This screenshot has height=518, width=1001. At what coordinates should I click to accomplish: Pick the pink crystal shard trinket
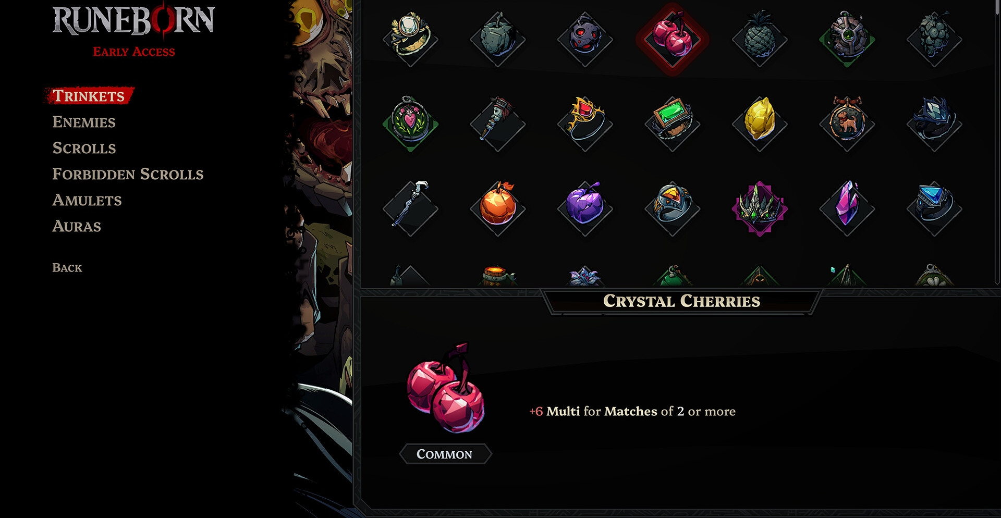point(847,208)
